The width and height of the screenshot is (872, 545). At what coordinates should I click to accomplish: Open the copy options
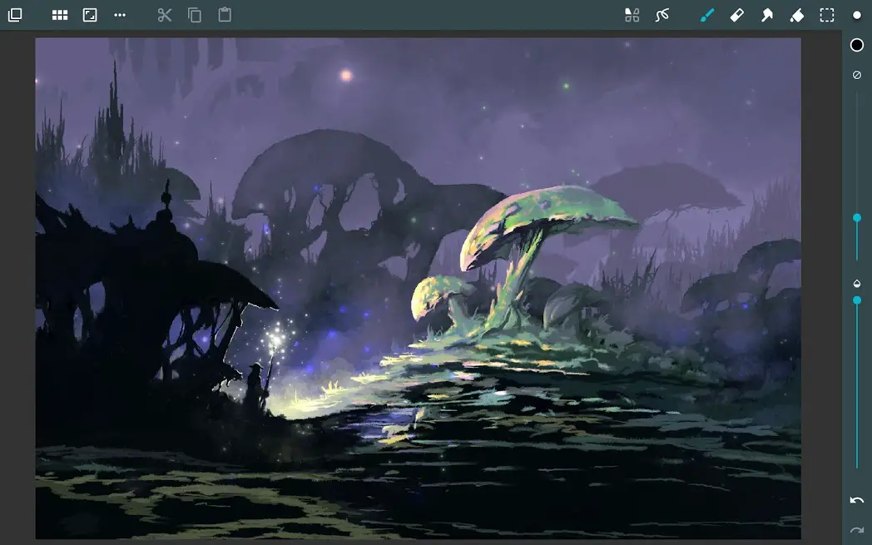[x=195, y=15]
